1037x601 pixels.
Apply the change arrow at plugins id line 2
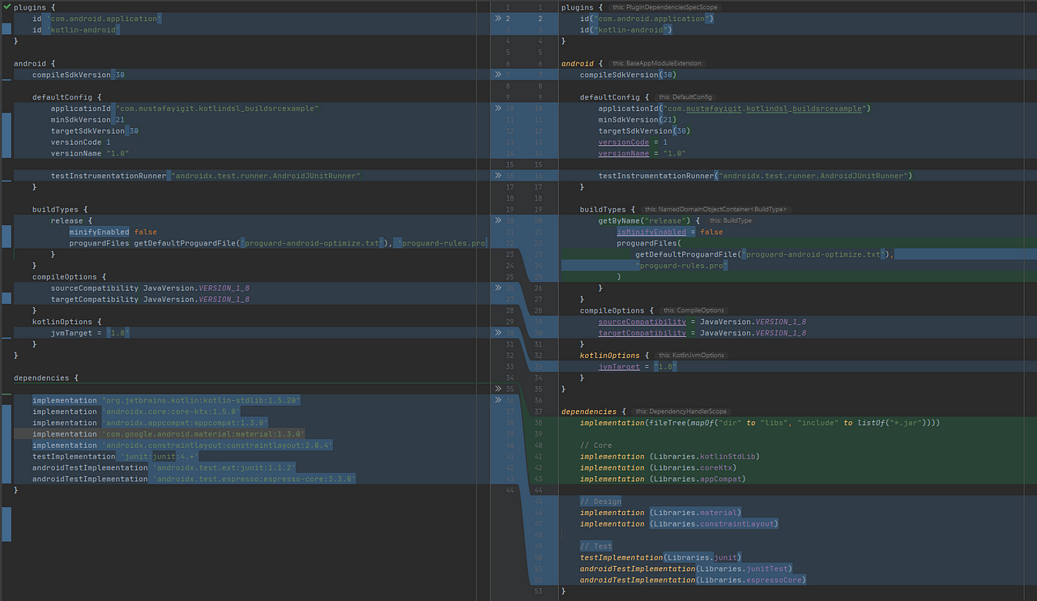coord(499,19)
